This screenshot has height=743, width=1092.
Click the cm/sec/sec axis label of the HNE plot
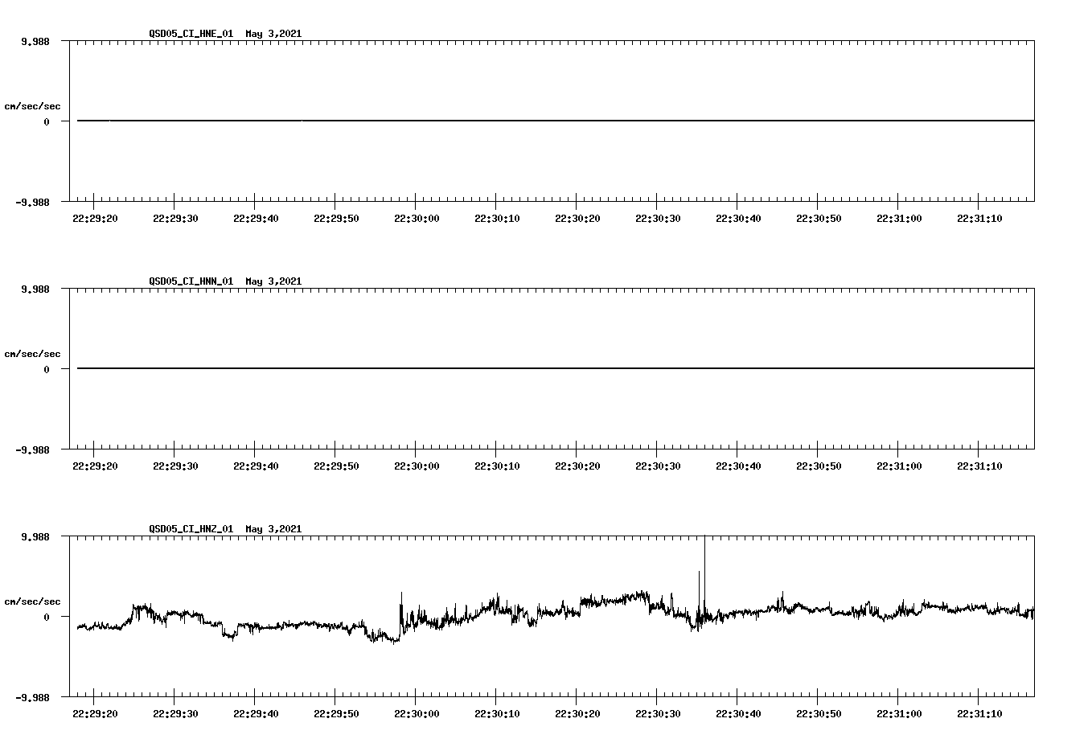click(33, 105)
